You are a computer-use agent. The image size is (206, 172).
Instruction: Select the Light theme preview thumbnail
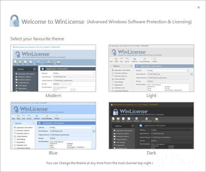coord(151,68)
